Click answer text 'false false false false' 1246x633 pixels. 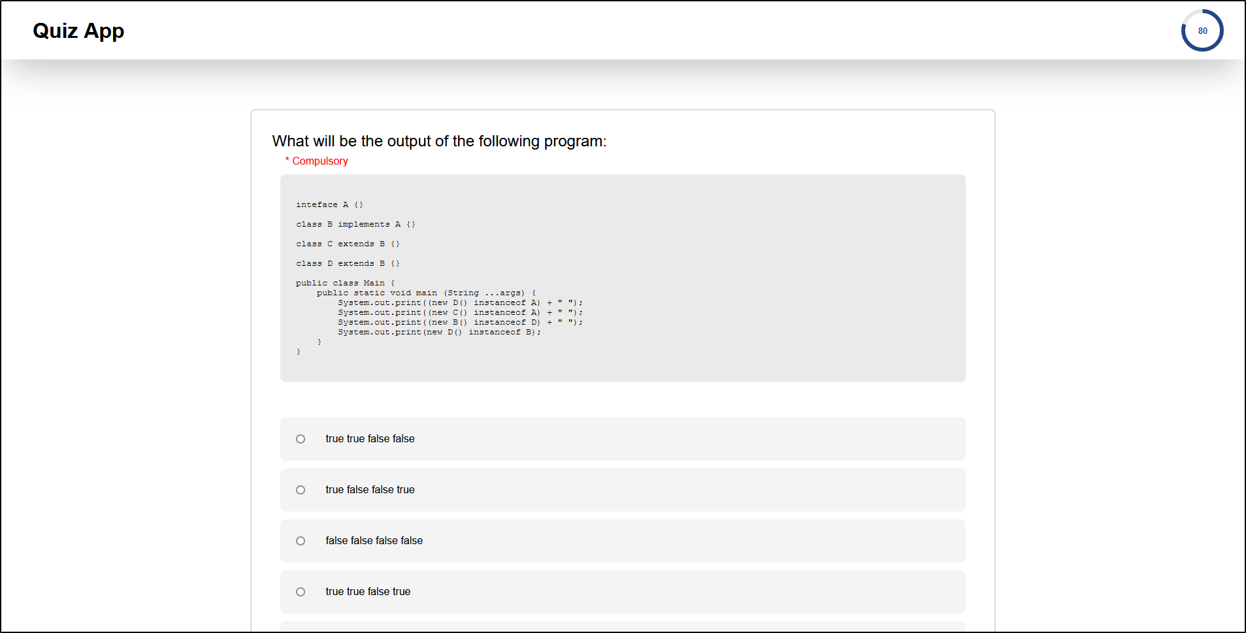374,541
